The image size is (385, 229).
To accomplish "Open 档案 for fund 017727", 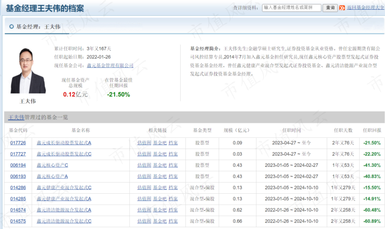I will (173, 154).
